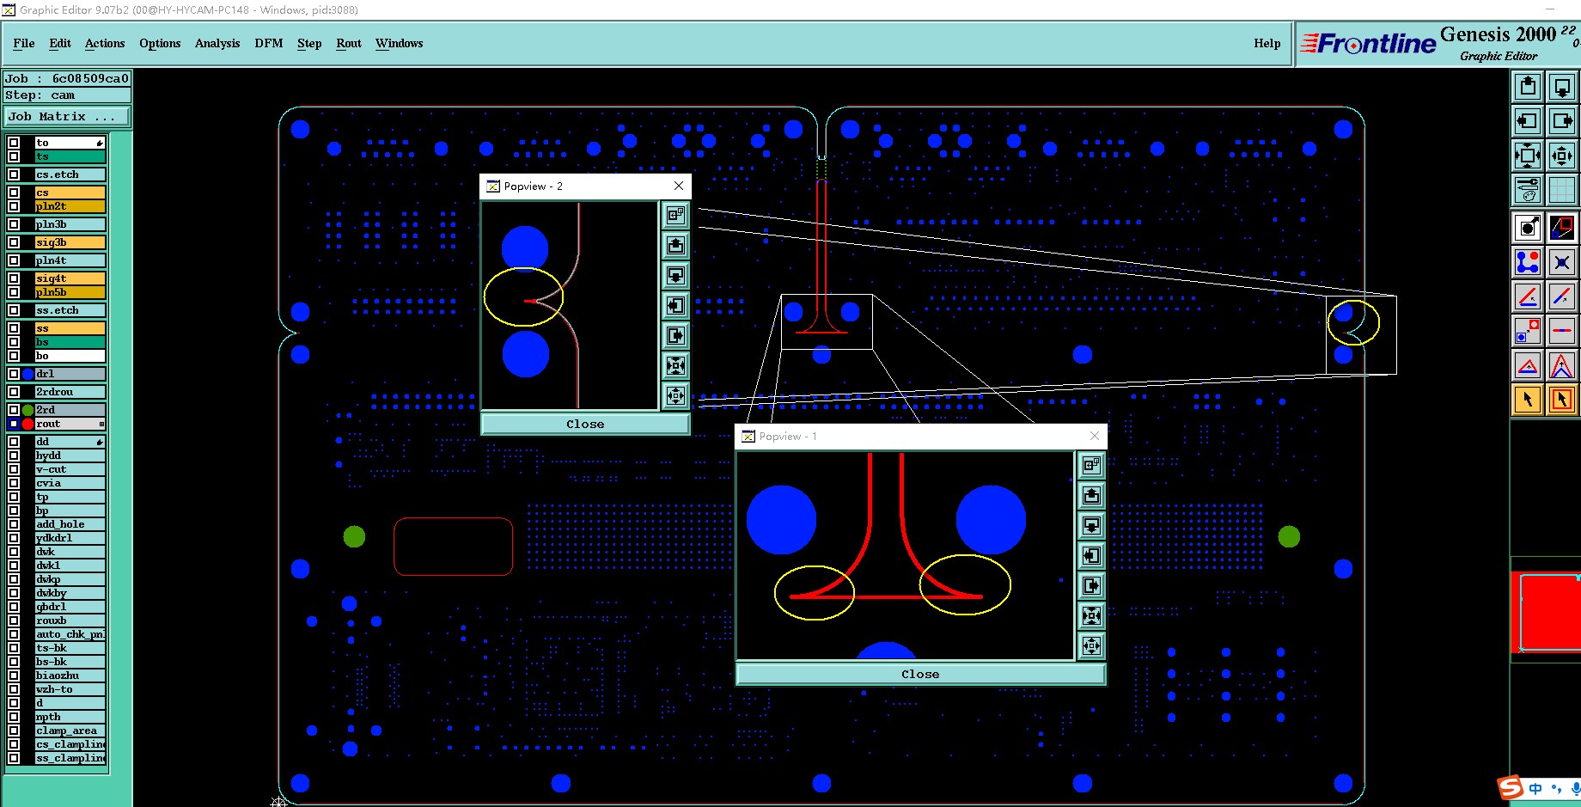This screenshot has width=1581, height=807.
Task: Toggle checkbox for layer cs.etch
Action: click(x=14, y=174)
